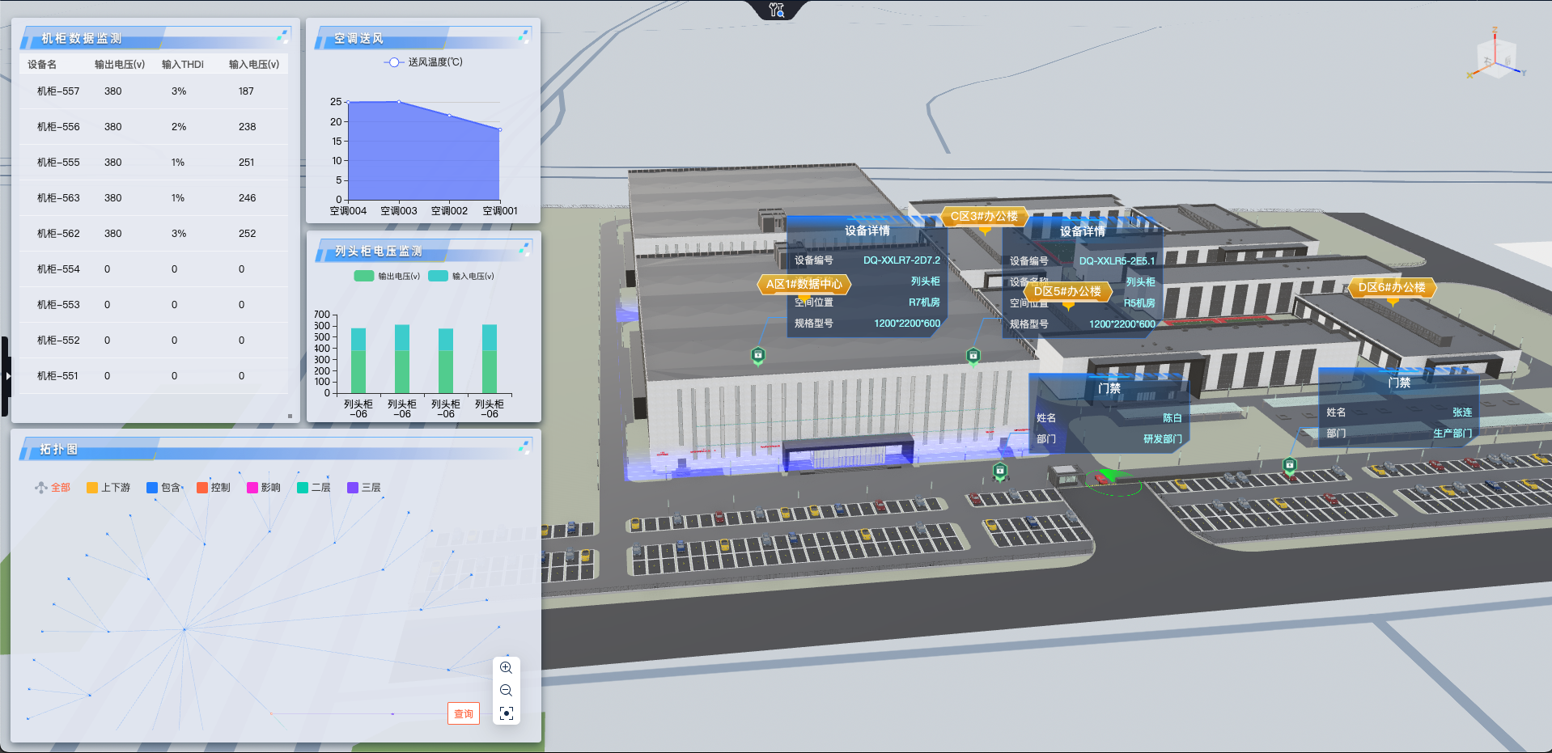
Task: Click 输出电压(v) table column header
Action: coord(120,65)
